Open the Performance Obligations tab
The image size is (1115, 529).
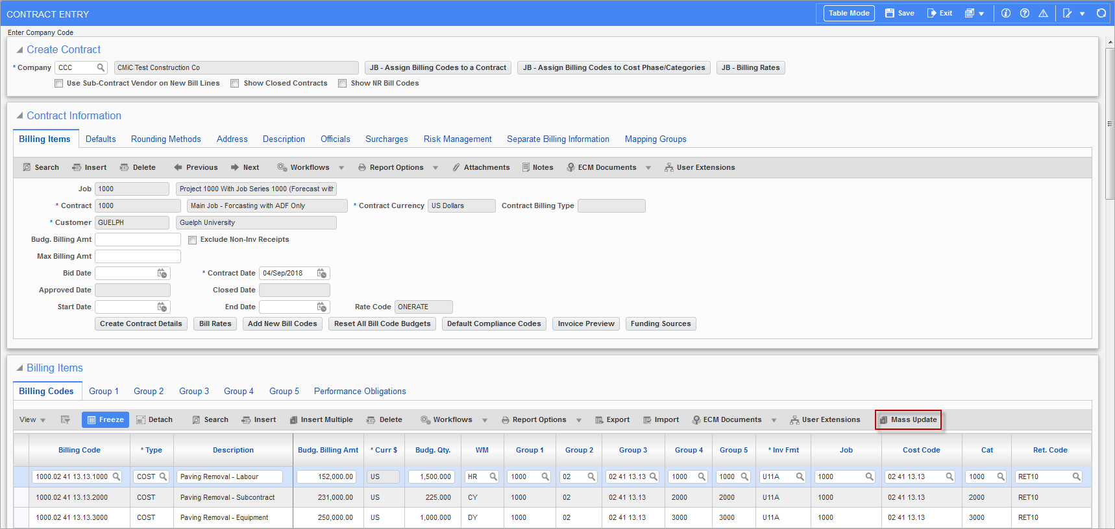[360, 391]
